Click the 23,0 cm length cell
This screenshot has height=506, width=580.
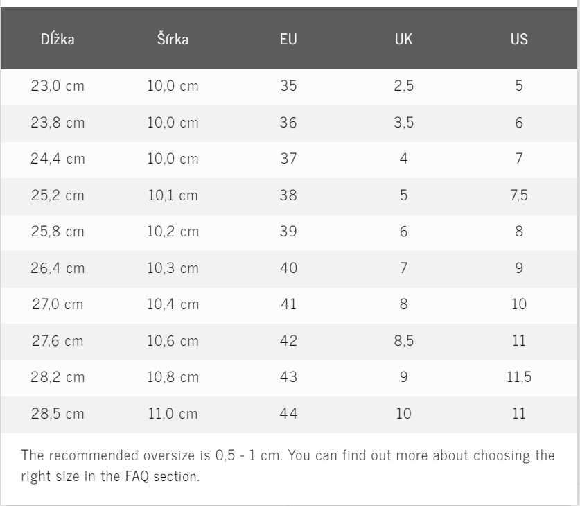pos(58,87)
